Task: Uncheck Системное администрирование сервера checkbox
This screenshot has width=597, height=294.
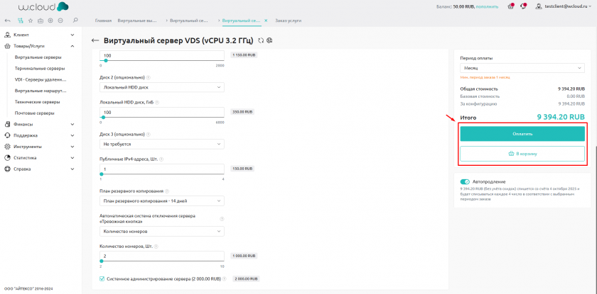Action: (103, 278)
